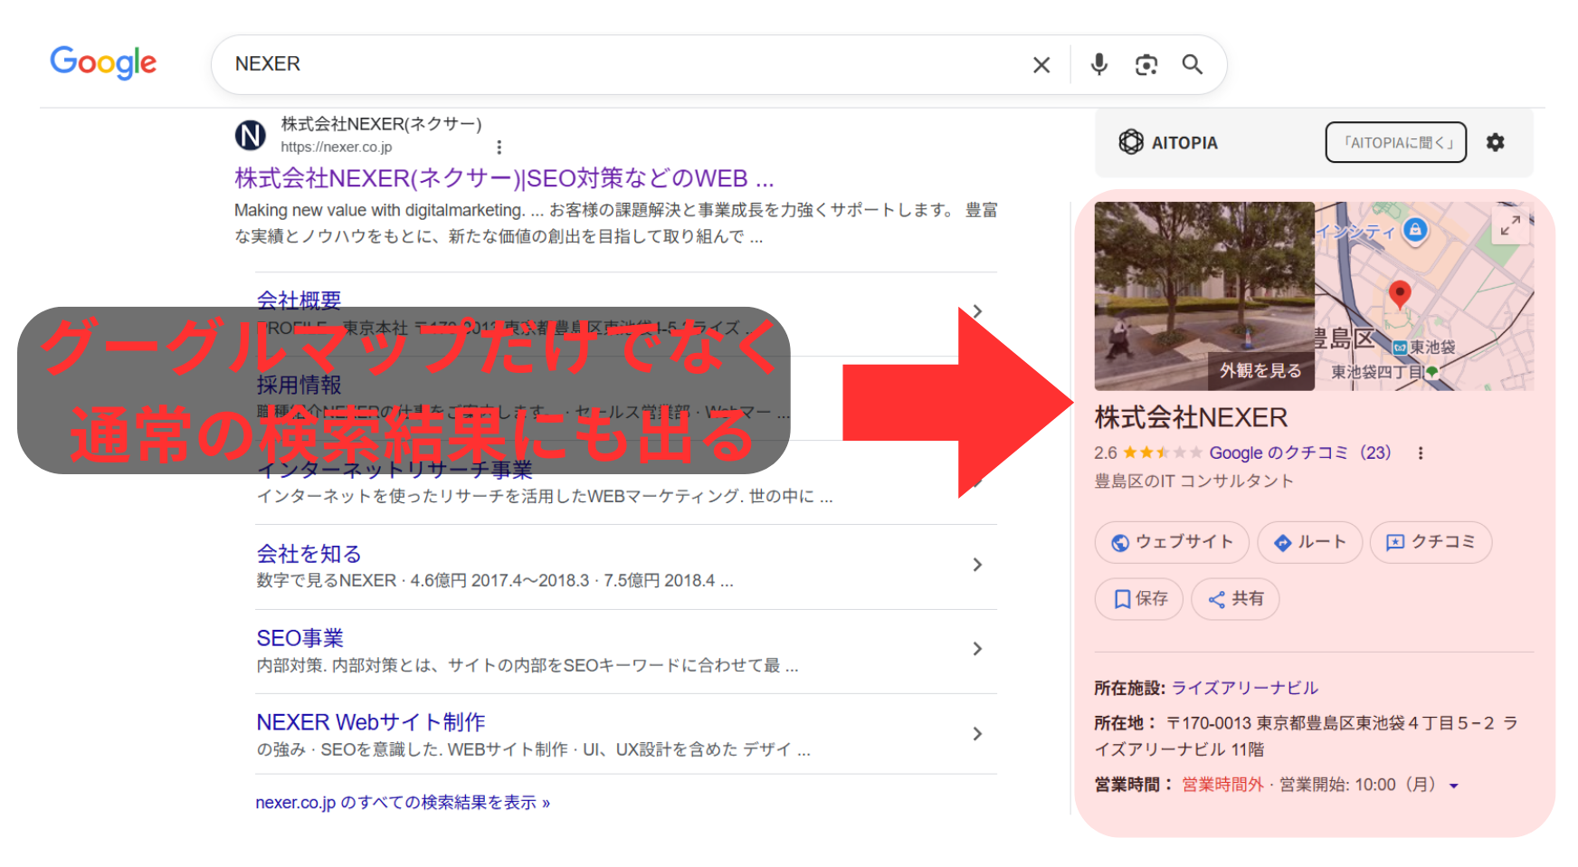Open the ライズアリーナビル facility link

[x=1245, y=687]
